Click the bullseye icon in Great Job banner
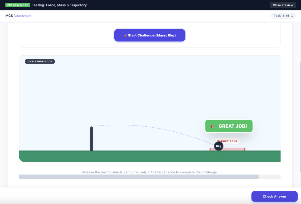 (213, 126)
